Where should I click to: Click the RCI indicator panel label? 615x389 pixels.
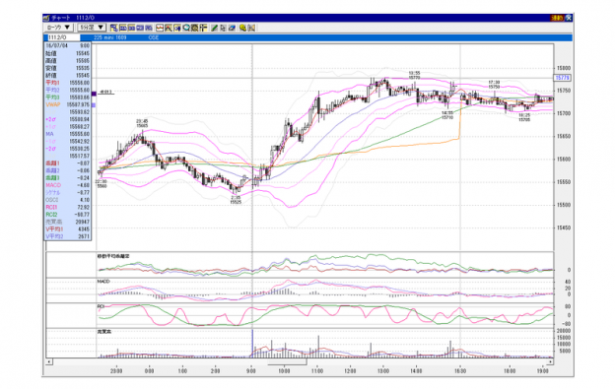[101, 306]
